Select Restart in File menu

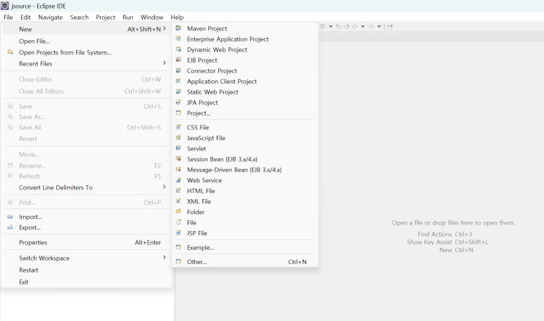tap(87, 270)
